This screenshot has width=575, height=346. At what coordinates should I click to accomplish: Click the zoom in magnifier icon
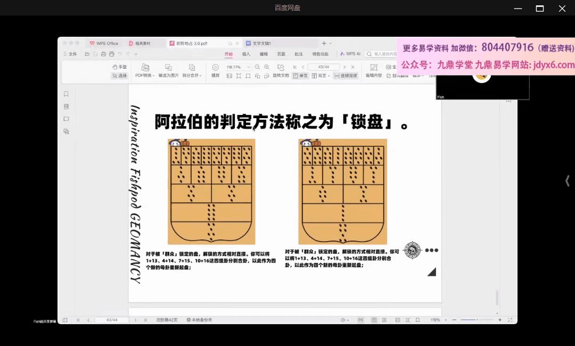coord(267,67)
